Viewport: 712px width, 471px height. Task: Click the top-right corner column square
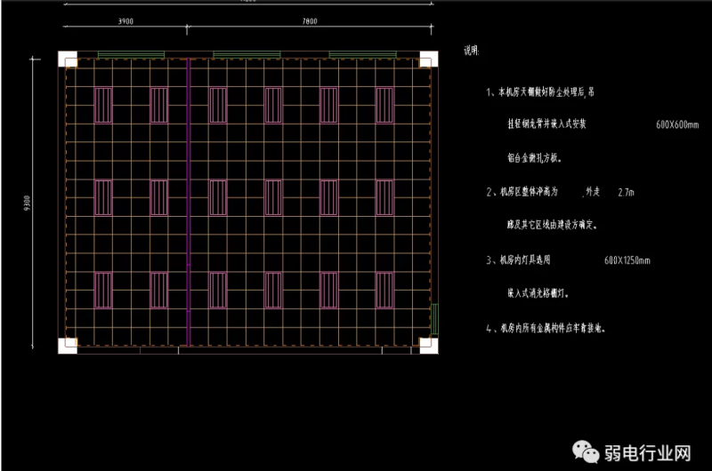tap(428, 60)
